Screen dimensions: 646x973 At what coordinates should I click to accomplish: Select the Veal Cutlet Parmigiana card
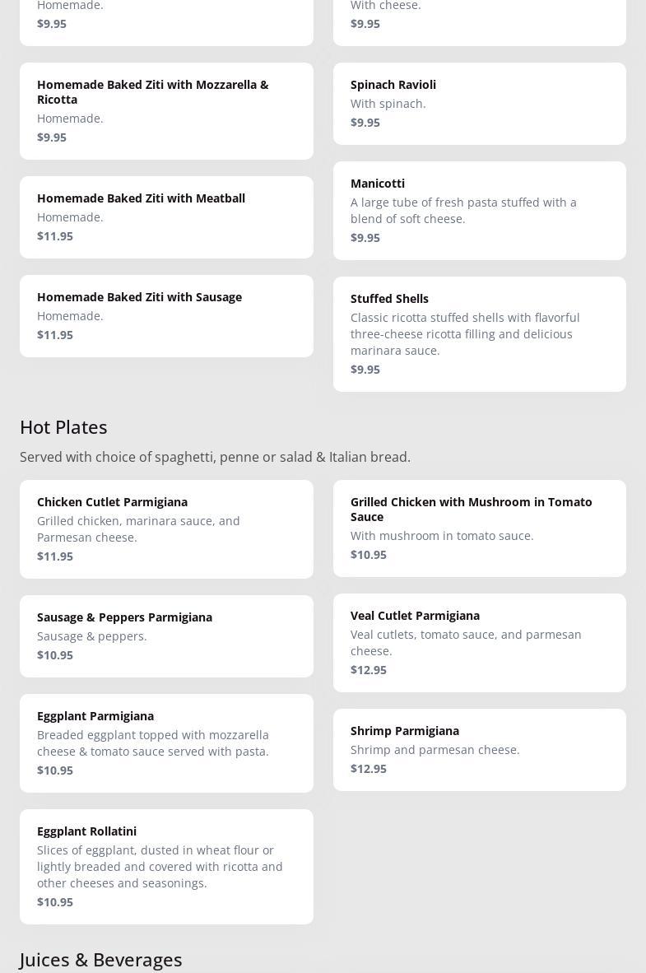479,642
